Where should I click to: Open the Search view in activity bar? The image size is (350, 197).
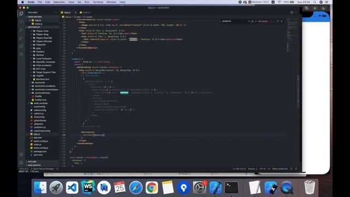21,22
